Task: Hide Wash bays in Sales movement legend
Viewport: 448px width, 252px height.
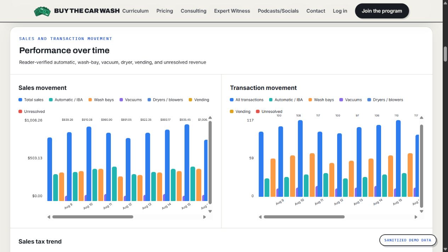Action: (101, 100)
